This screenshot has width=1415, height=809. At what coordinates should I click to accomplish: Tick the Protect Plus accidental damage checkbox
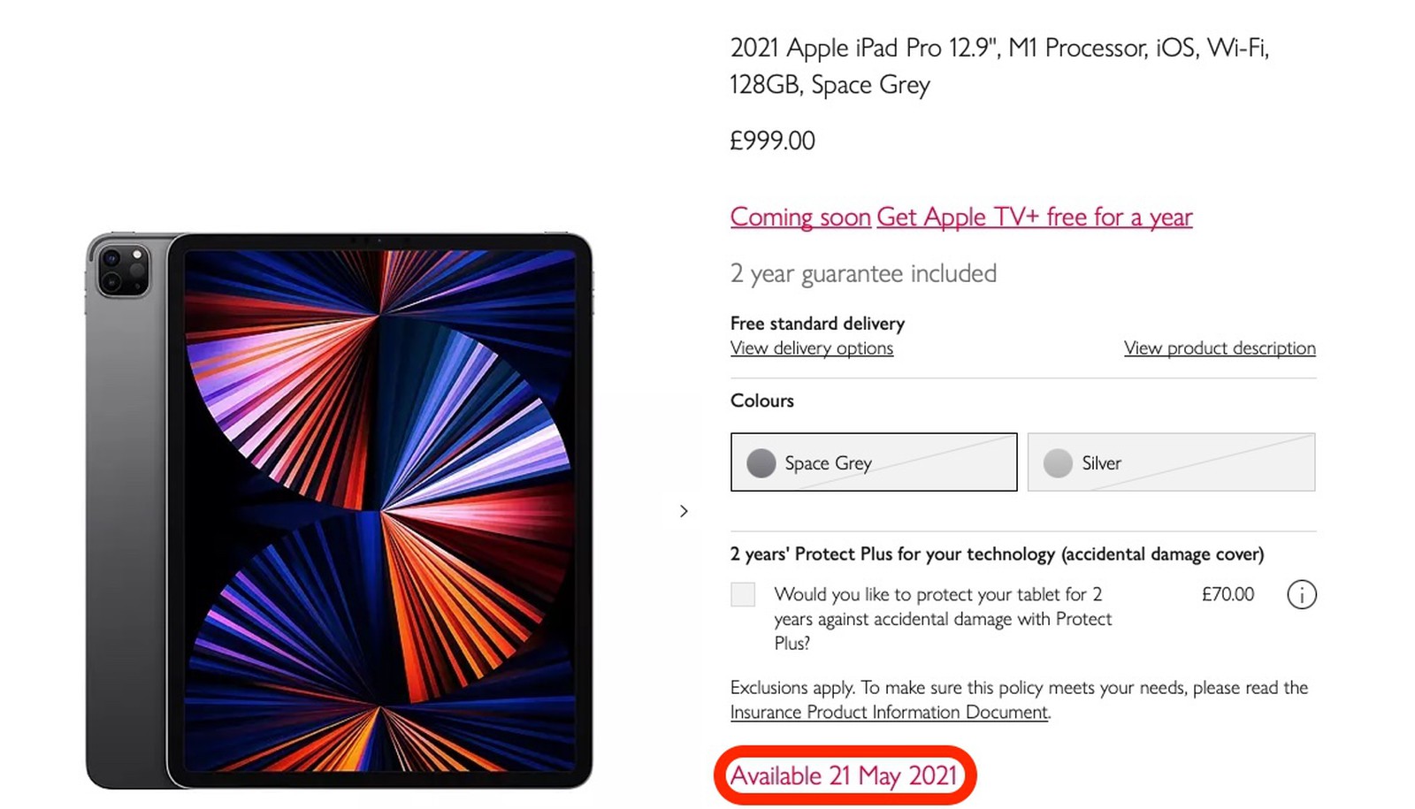(x=743, y=594)
